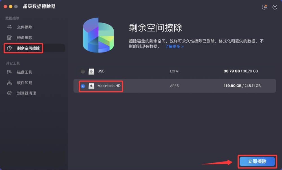This screenshot has width=282, height=170.
Task: Open 磁盘工具 using its disk tool icon
Action: pyautogui.click(x=9, y=71)
